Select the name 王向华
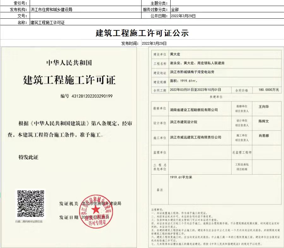 264,107
